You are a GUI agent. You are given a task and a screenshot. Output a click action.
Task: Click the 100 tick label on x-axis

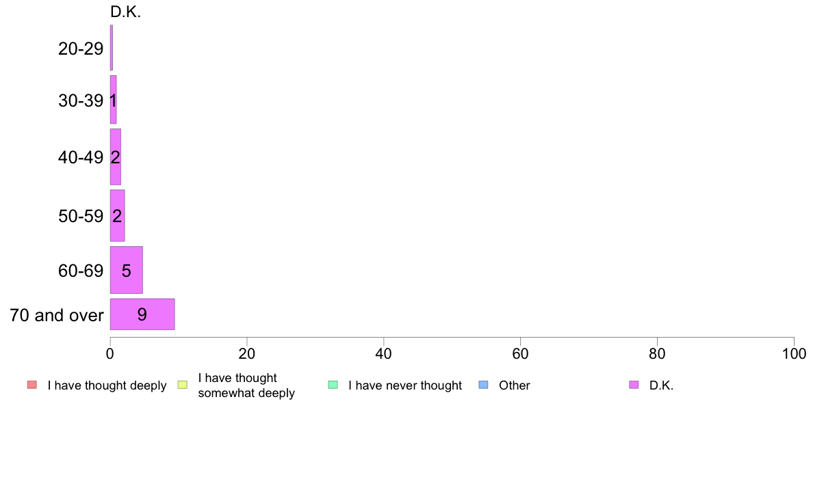[x=794, y=354]
